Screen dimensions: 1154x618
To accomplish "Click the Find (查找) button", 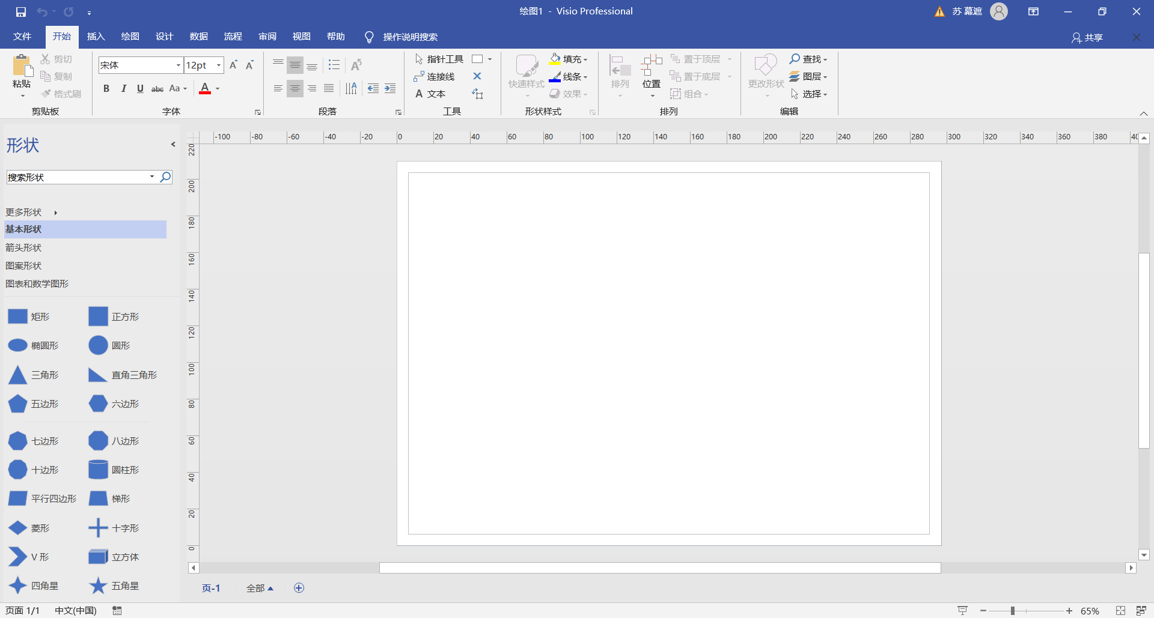I will (x=808, y=59).
